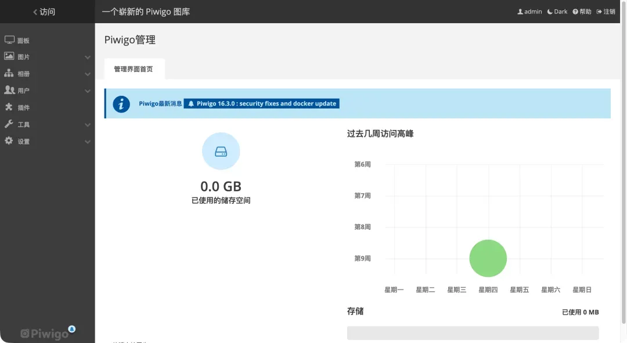
Task: Click the puzzle piece icon beside 插件
Action: point(9,107)
